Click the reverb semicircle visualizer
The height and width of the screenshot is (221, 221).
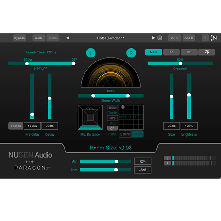[x=110, y=72]
